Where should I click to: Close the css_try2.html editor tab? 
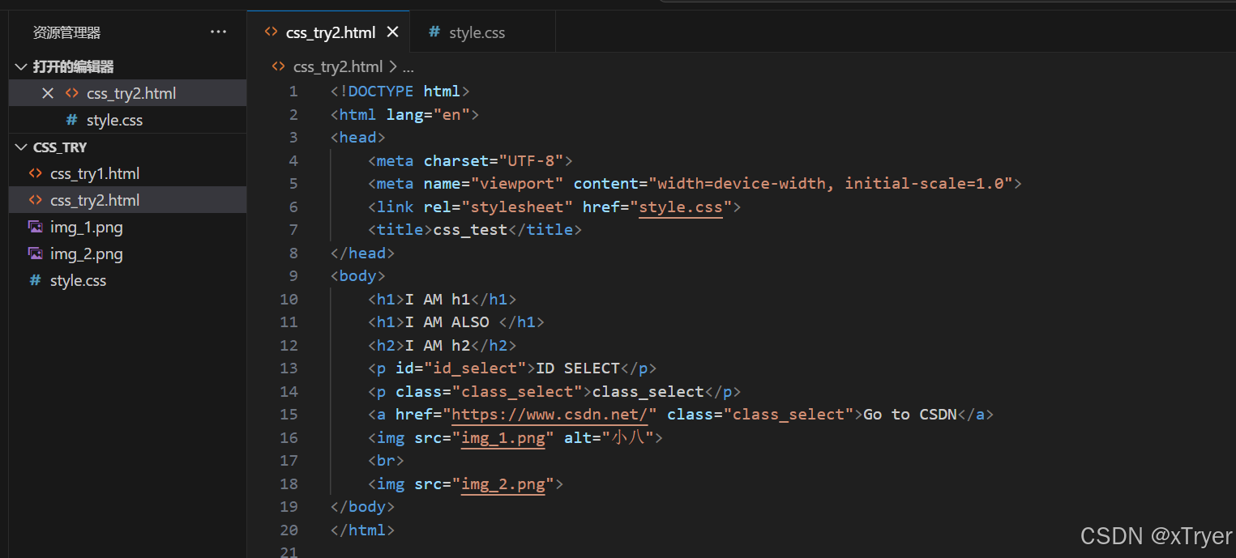click(x=393, y=32)
